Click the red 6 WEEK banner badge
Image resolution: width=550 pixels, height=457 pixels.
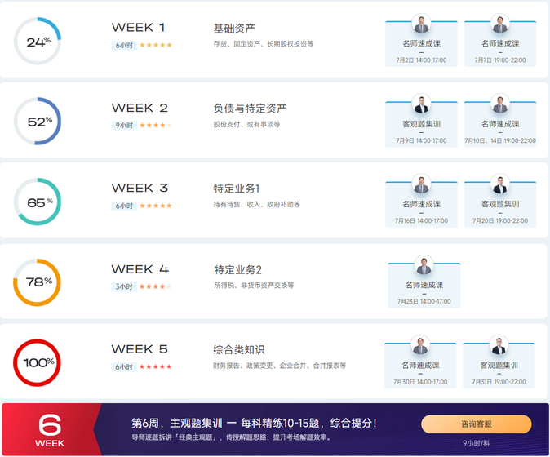50,429
